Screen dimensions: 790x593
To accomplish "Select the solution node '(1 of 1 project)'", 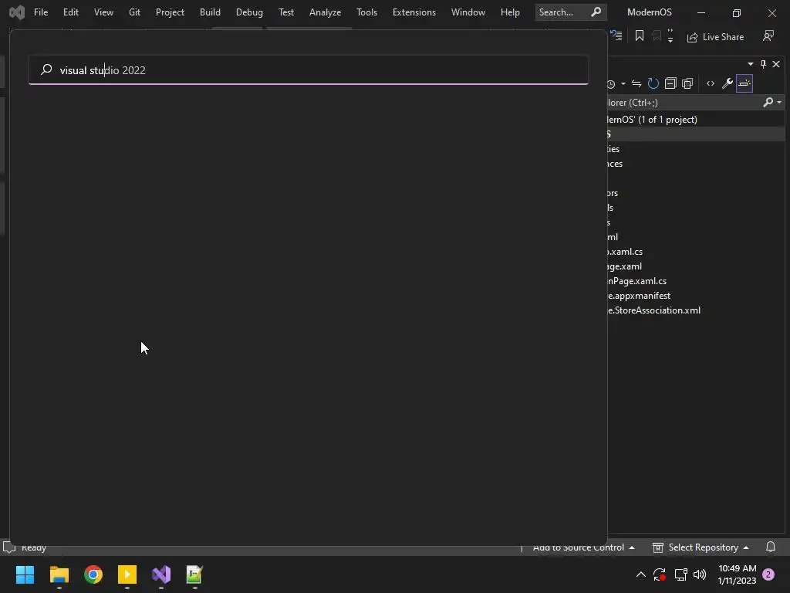I will (652, 120).
